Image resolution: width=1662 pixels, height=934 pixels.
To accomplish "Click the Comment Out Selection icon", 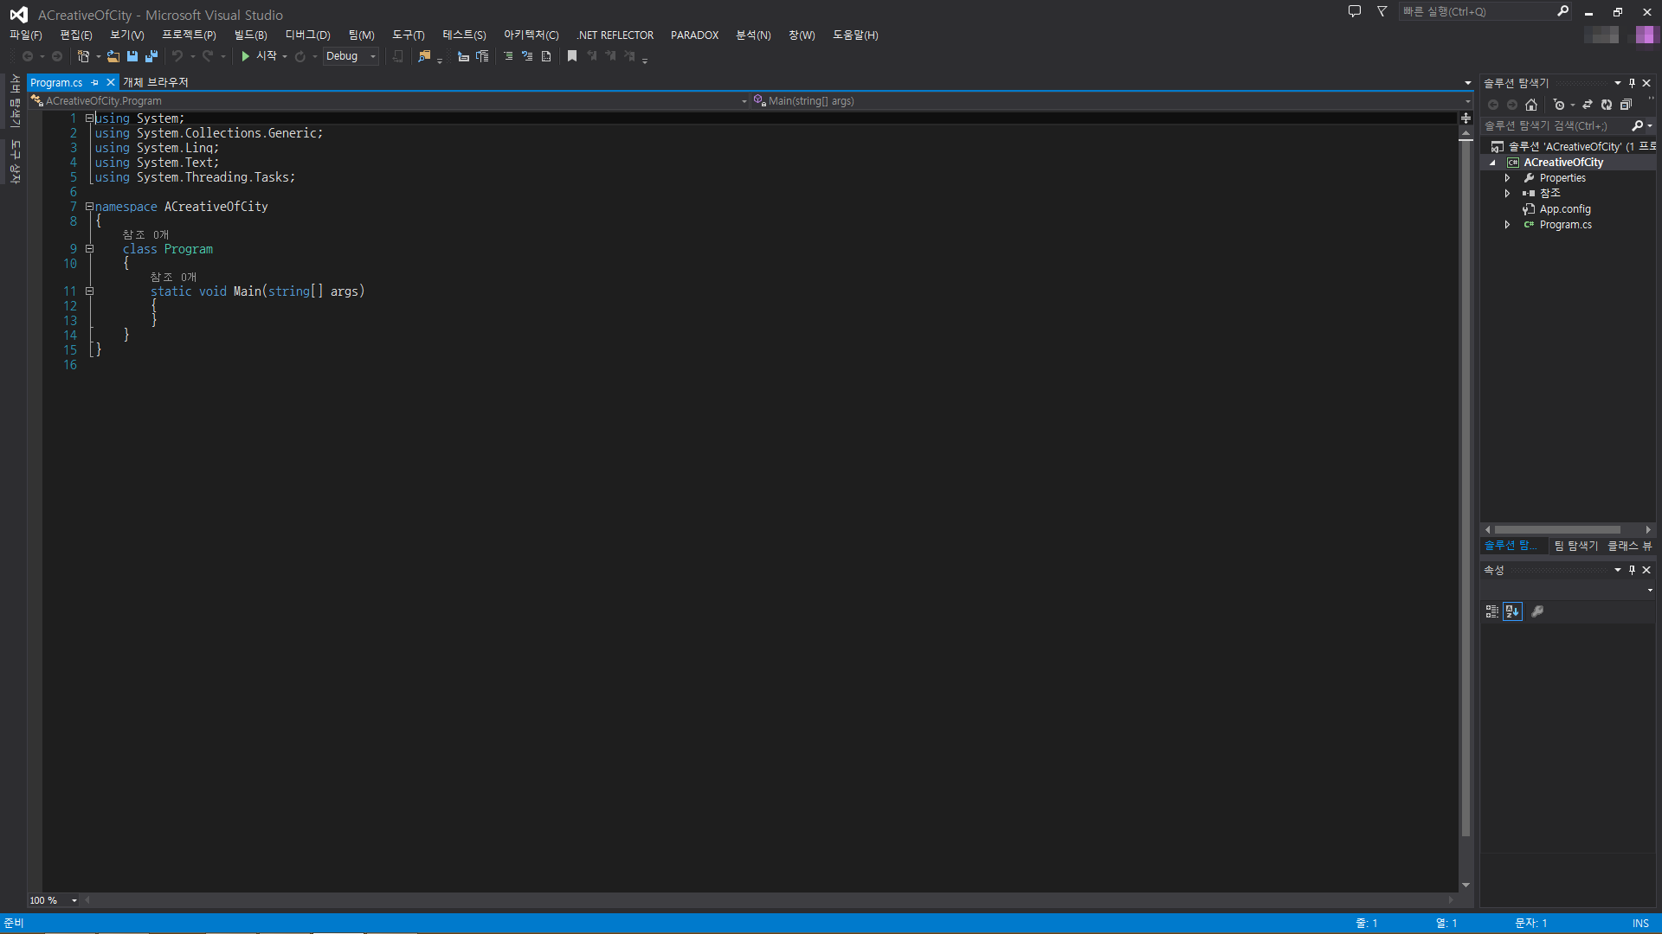I will tap(508, 56).
